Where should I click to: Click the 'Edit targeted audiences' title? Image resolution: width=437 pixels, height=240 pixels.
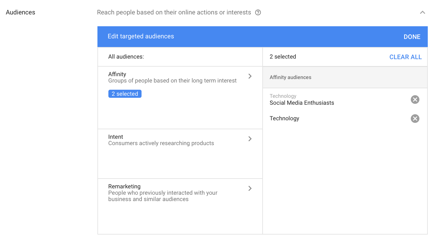point(141,36)
